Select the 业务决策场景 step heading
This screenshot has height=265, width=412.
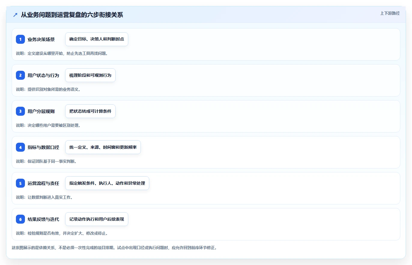click(41, 39)
